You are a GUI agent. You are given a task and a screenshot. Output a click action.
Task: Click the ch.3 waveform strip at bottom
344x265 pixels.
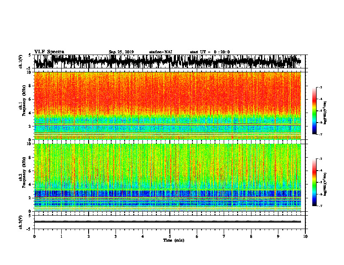tap(170, 222)
